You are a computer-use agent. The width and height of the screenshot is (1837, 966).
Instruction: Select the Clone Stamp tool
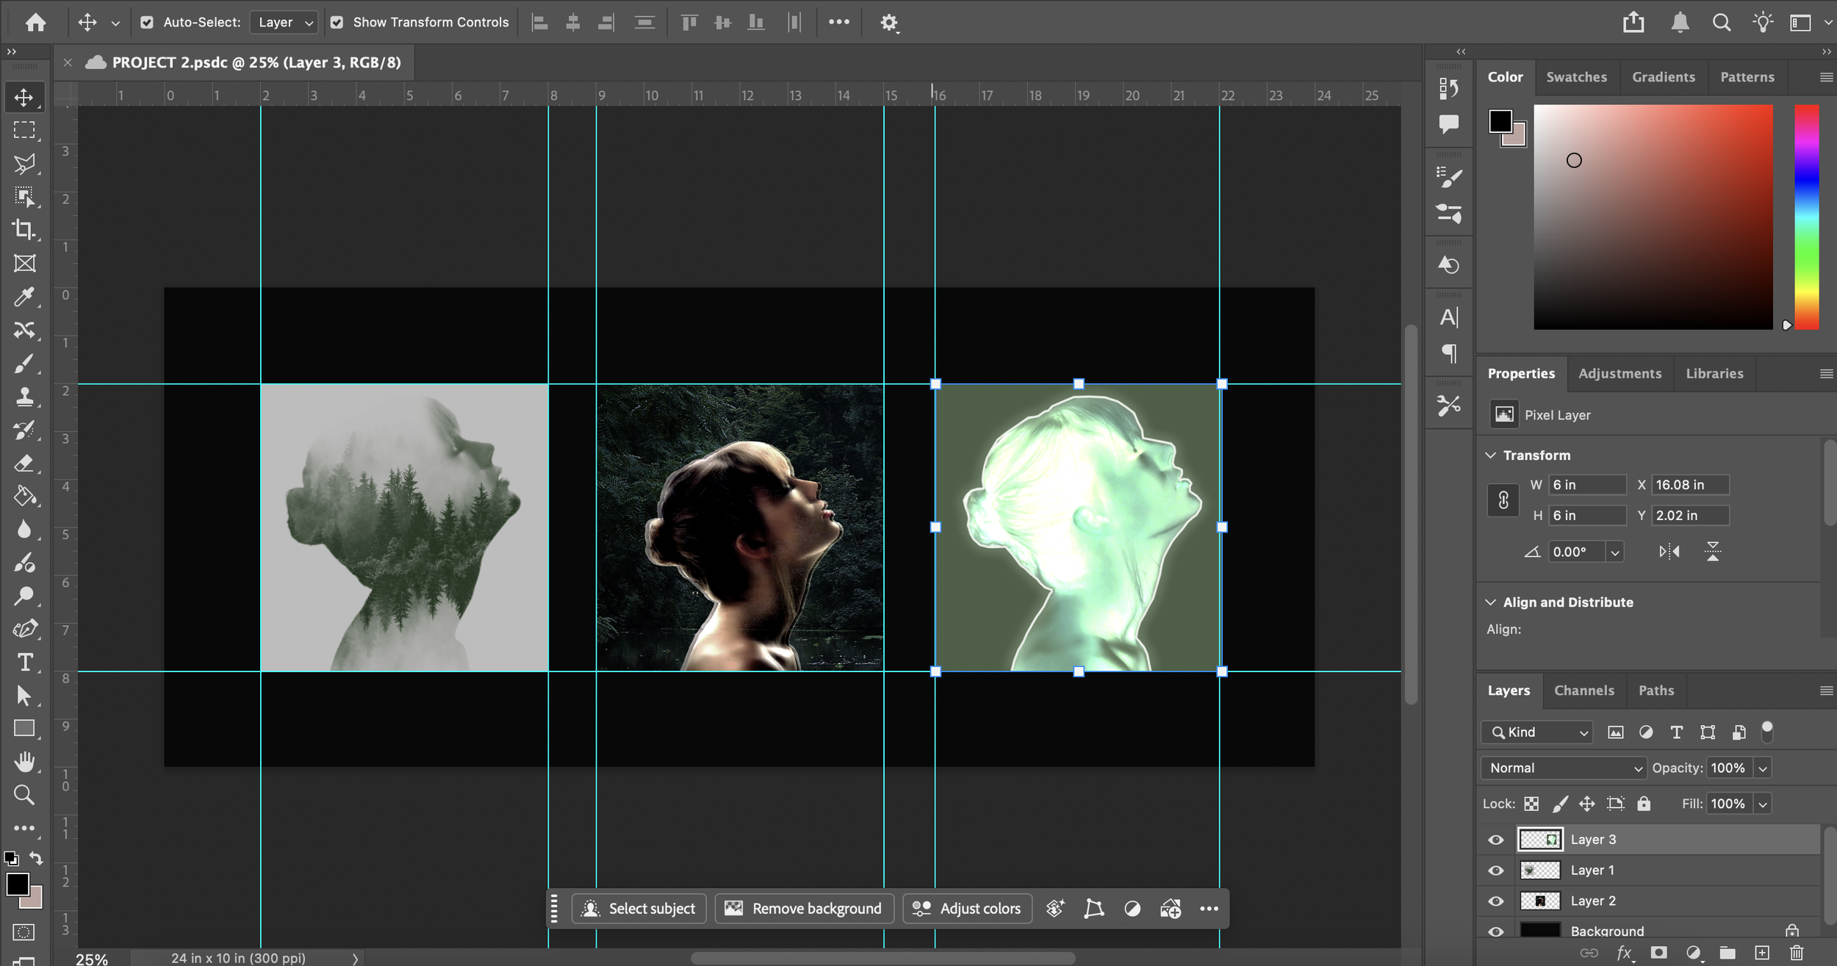click(24, 397)
